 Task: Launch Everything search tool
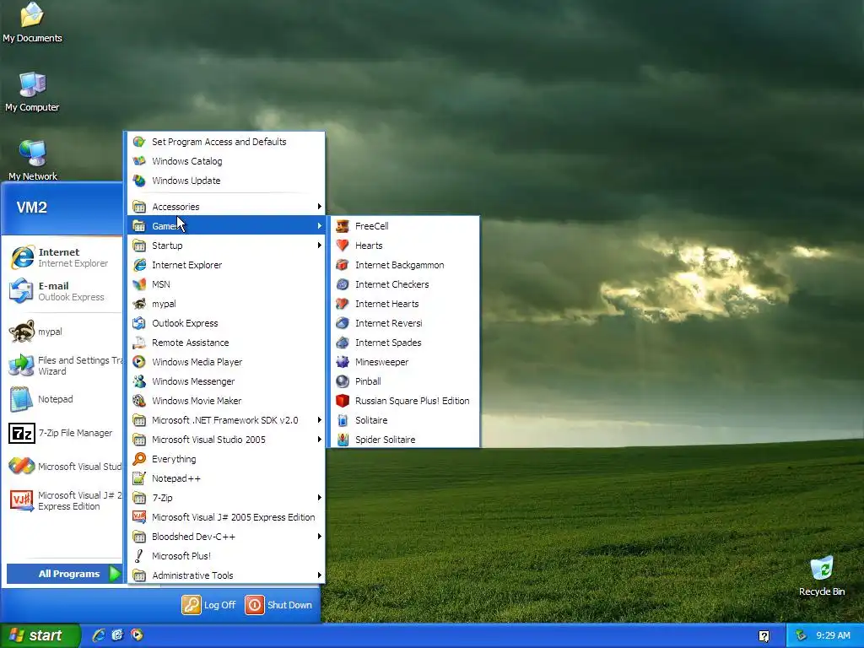[x=226, y=459]
